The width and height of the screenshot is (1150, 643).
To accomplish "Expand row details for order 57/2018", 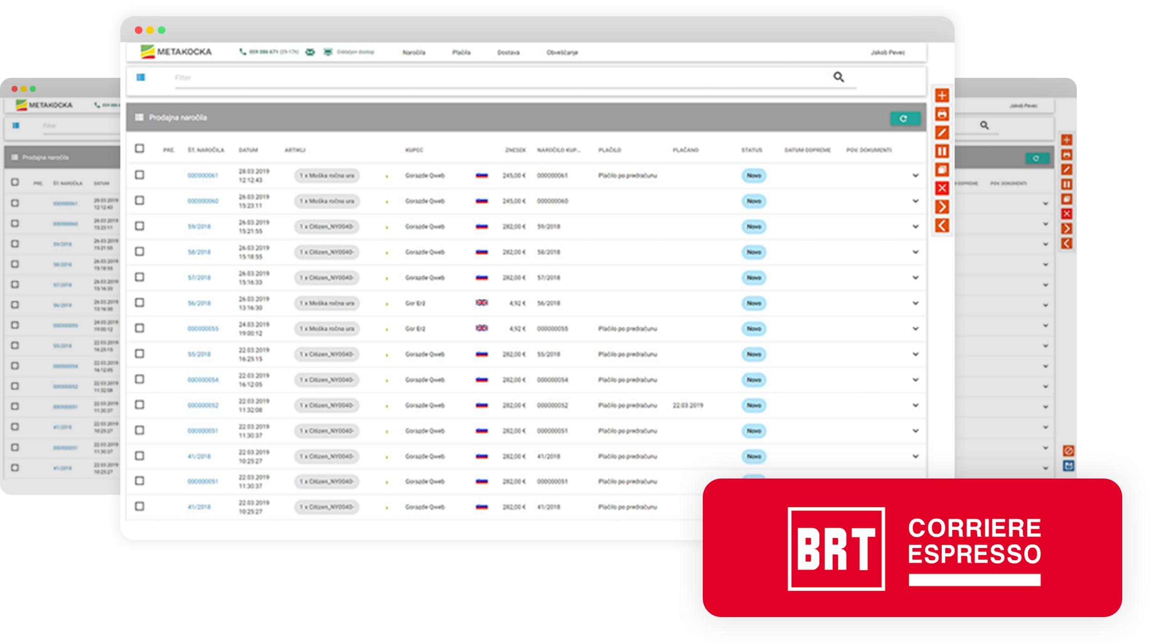I will click(x=915, y=277).
